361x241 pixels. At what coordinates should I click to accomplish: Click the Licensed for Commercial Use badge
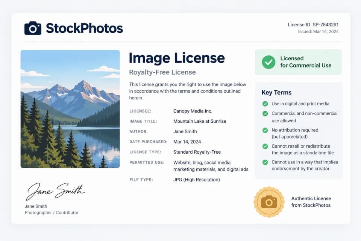coord(298,62)
